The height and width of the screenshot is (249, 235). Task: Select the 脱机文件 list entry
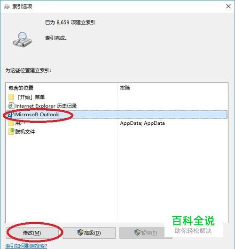(x=25, y=132)
